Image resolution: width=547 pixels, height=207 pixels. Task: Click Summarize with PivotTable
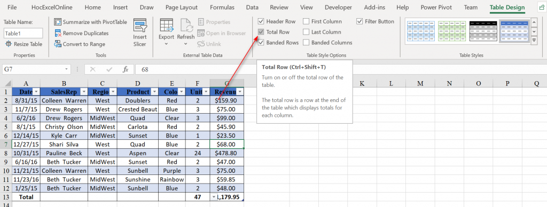[91, 22]
